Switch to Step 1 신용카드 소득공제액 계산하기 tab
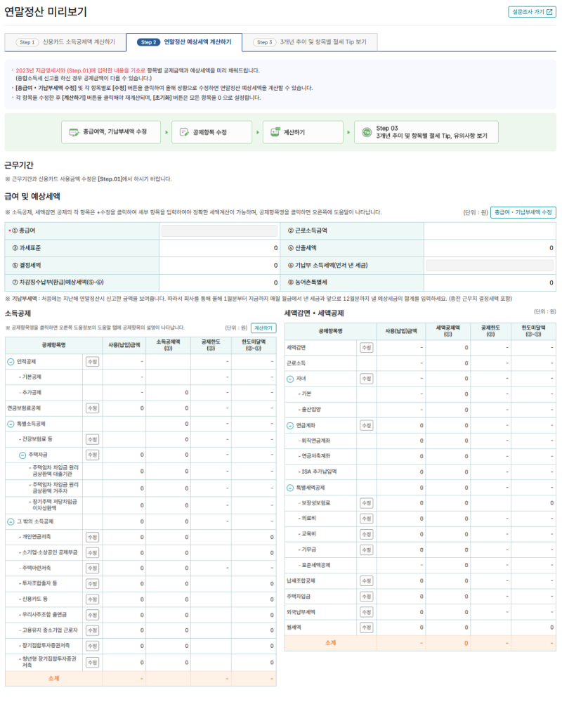 65,42
